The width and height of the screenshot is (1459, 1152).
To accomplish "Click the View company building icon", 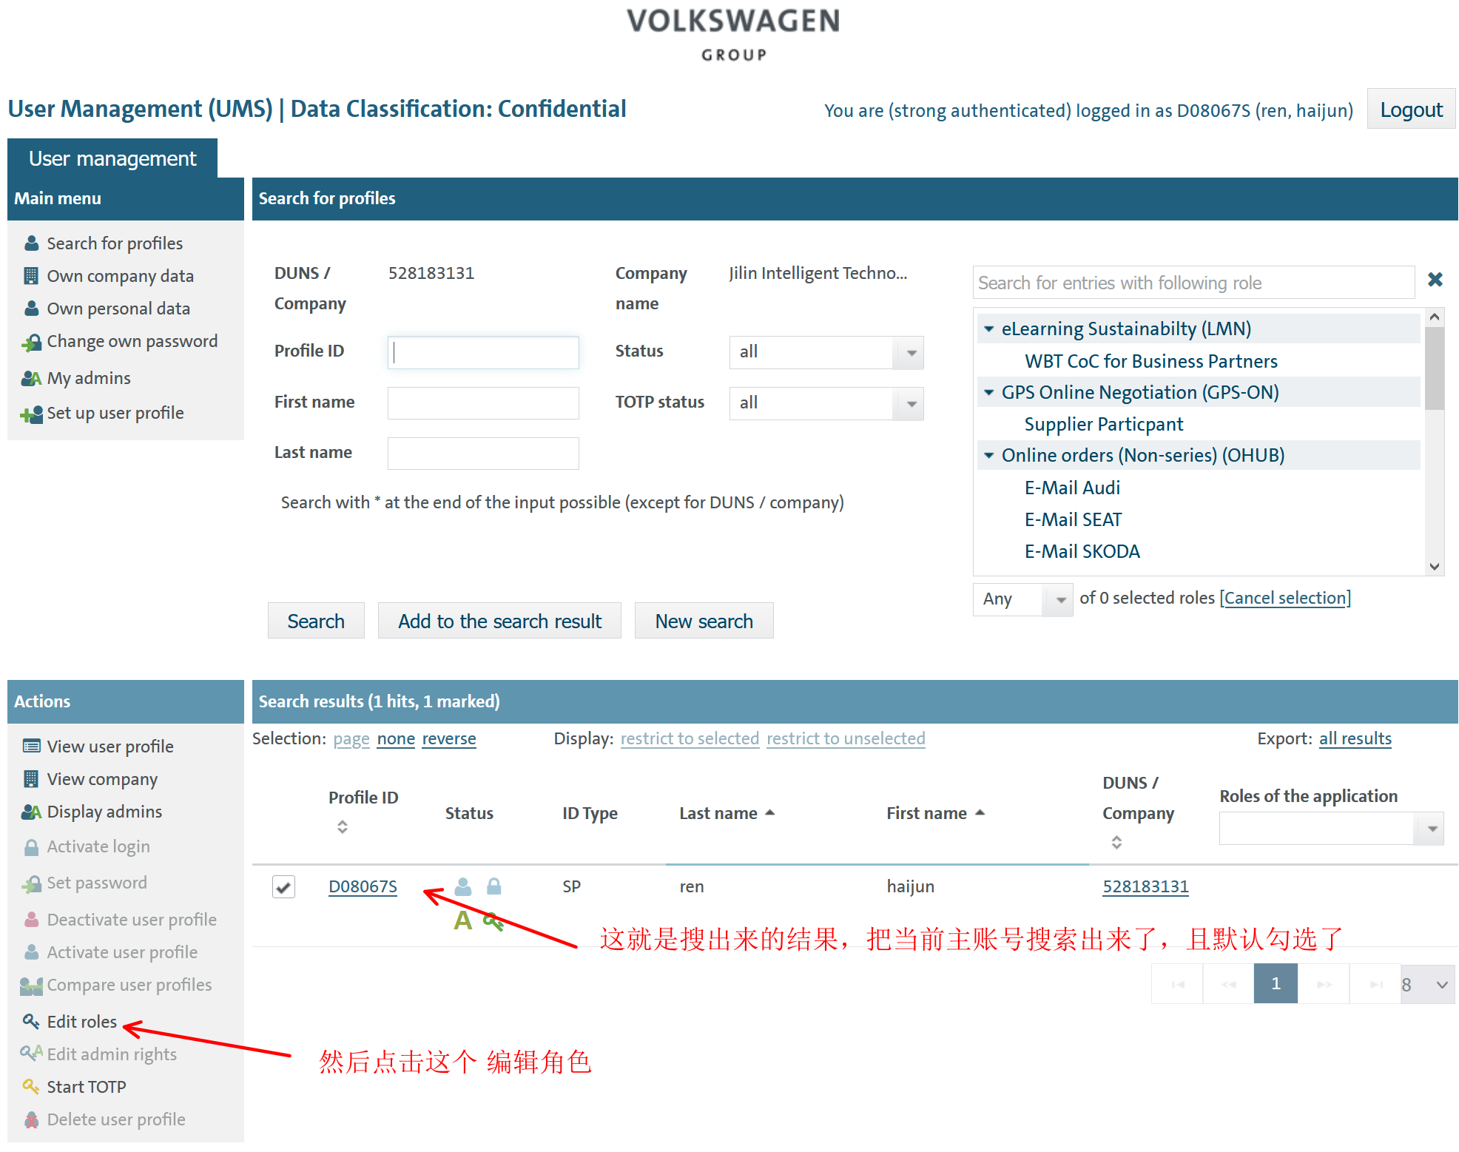I will [x=31, y=778].
